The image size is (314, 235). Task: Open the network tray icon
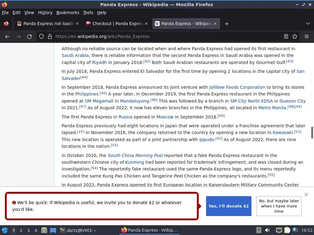[279, 230]
